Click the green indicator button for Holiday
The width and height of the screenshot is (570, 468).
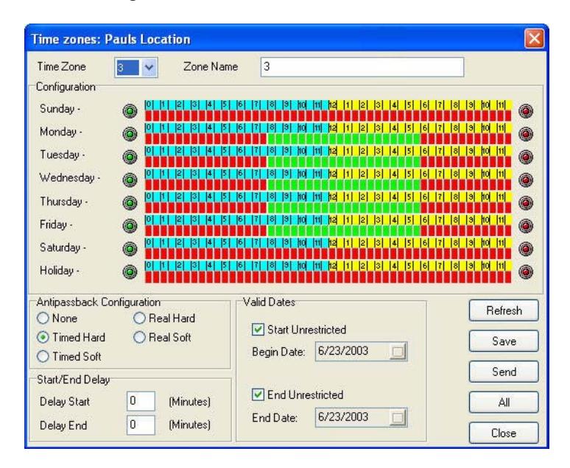point(130,272)
